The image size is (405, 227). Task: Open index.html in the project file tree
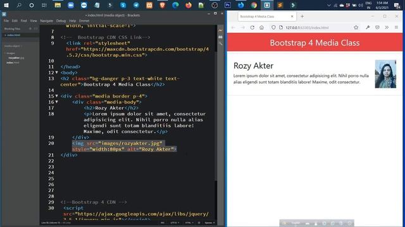tap(13, 62)
